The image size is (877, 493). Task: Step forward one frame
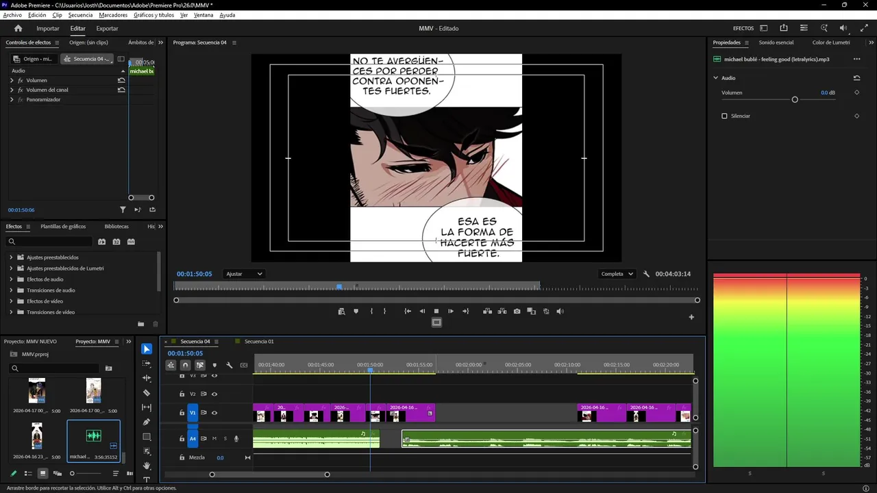click(451, 312)
